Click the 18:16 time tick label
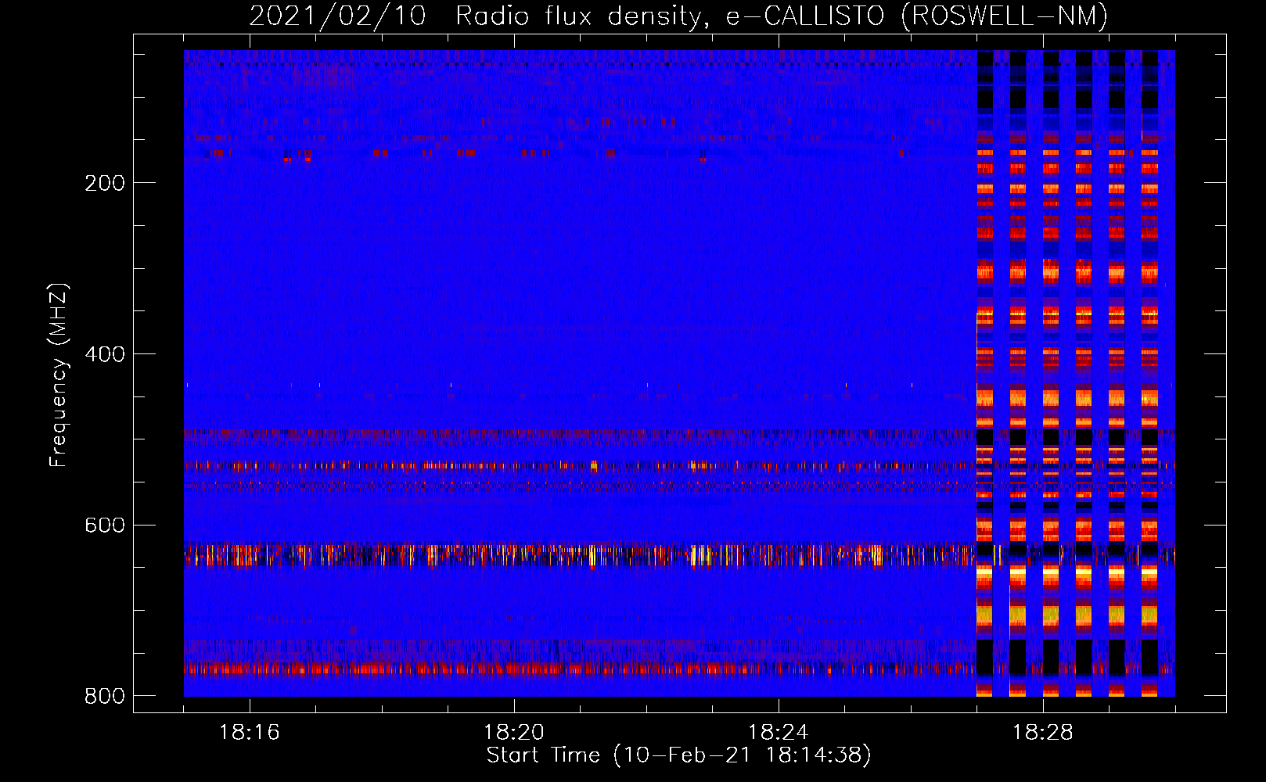The width and height of the screenshot is (1266, 782). pos(250,733)
